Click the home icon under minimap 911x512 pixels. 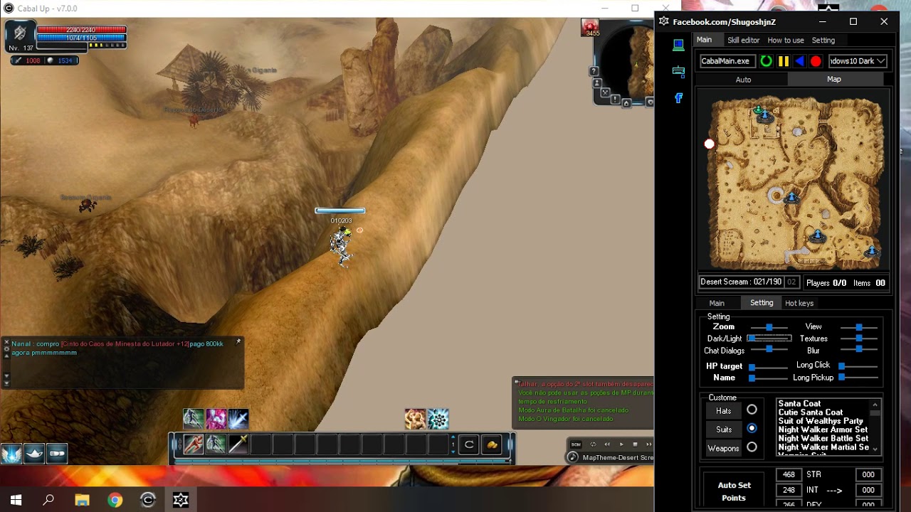tap(627, 103)
